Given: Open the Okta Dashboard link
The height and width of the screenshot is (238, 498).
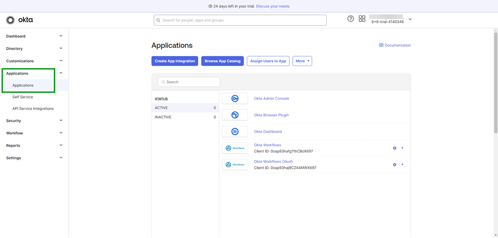Looking at the screenshot, I should (x=268, y=132).
